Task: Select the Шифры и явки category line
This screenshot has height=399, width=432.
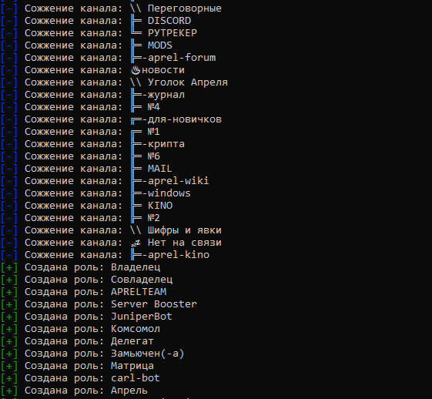Action: coord(111,230)
